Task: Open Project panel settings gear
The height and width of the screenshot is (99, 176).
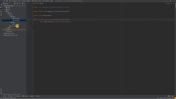Action: [23, 4]
